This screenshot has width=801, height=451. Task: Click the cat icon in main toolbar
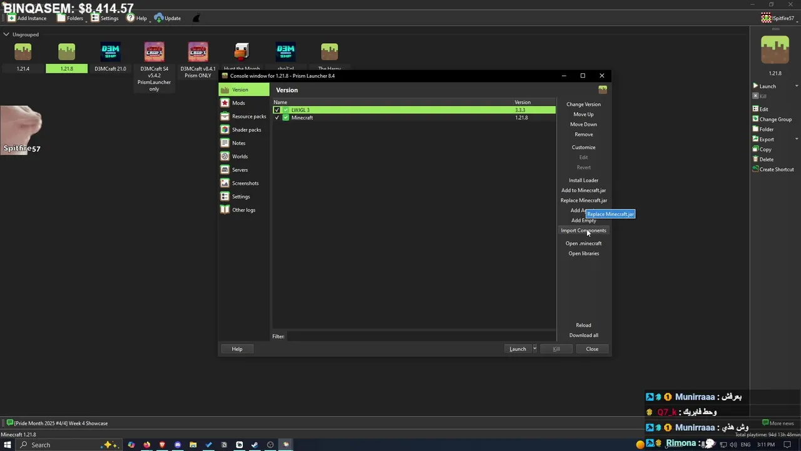click(196, 18)
